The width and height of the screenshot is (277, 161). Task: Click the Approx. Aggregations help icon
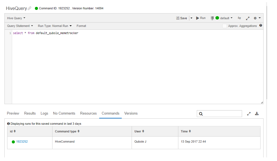coord(261,26)
